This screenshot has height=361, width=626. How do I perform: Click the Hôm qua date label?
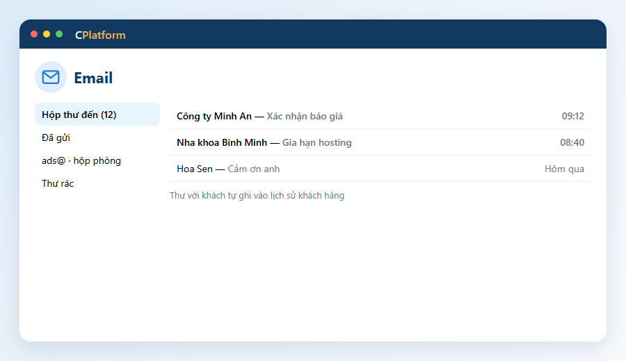pos(564,169)
